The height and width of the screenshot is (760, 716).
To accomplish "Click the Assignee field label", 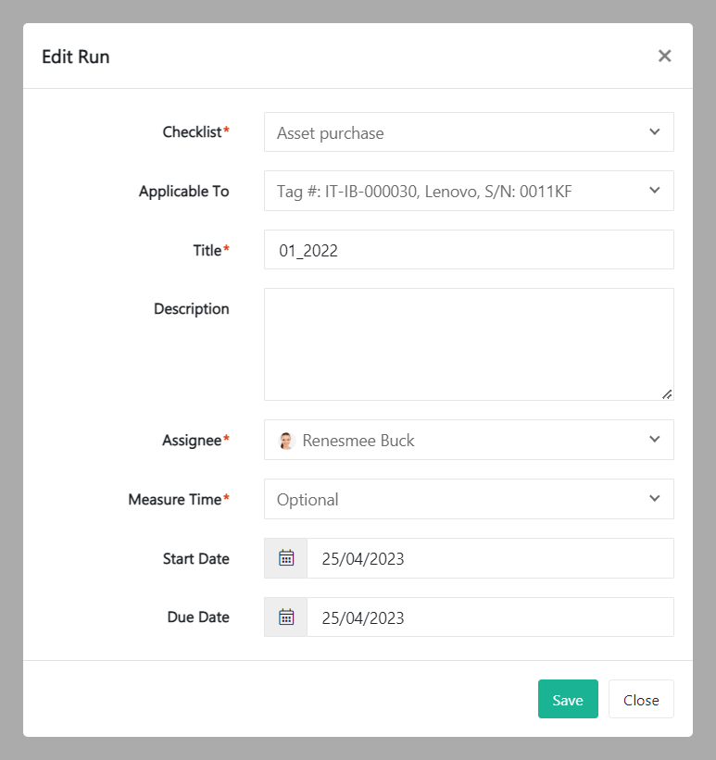I will (x=193, y=441).
